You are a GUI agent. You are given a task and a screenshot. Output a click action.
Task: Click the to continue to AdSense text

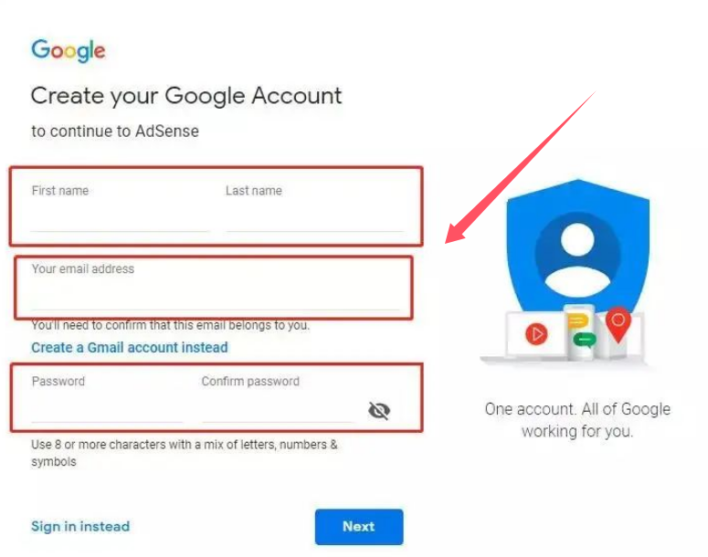point(115,131)
